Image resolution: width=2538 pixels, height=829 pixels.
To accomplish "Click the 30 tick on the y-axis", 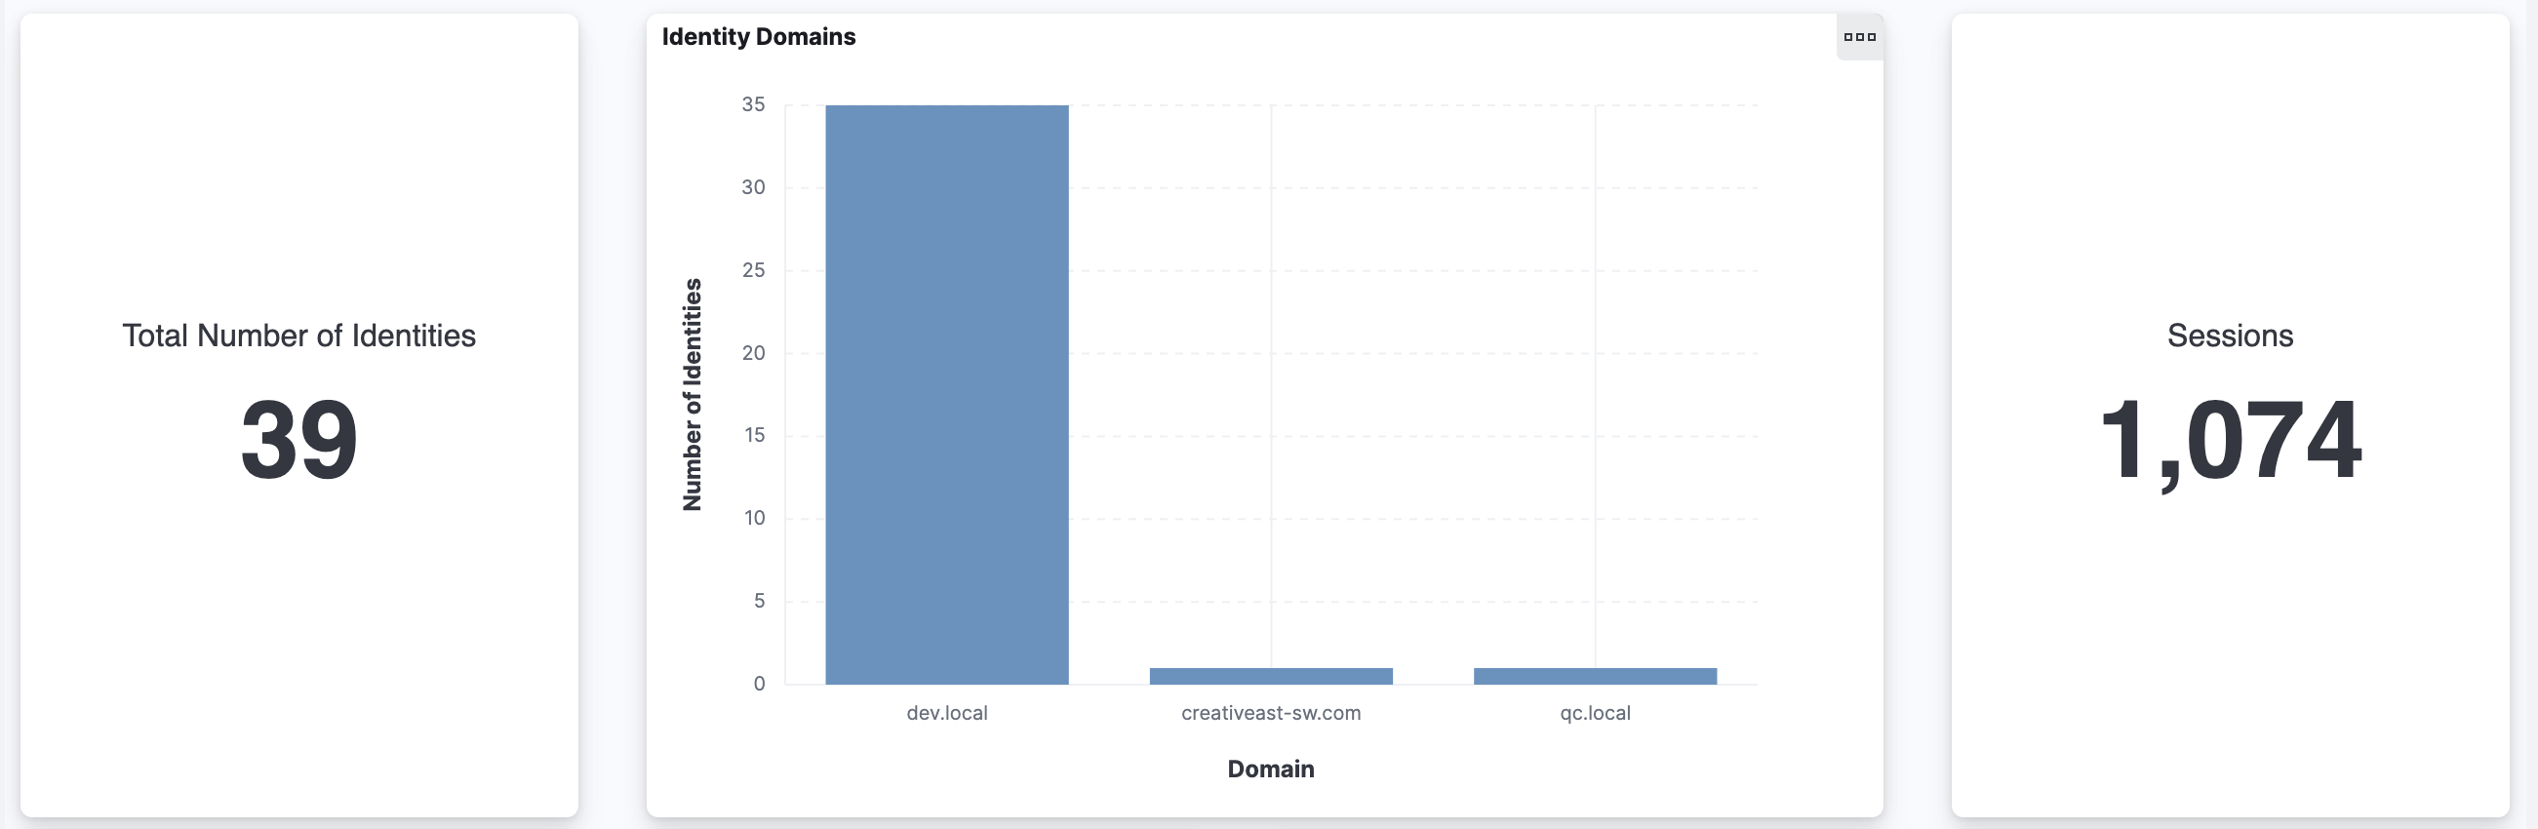I will (x=753, y=187).
